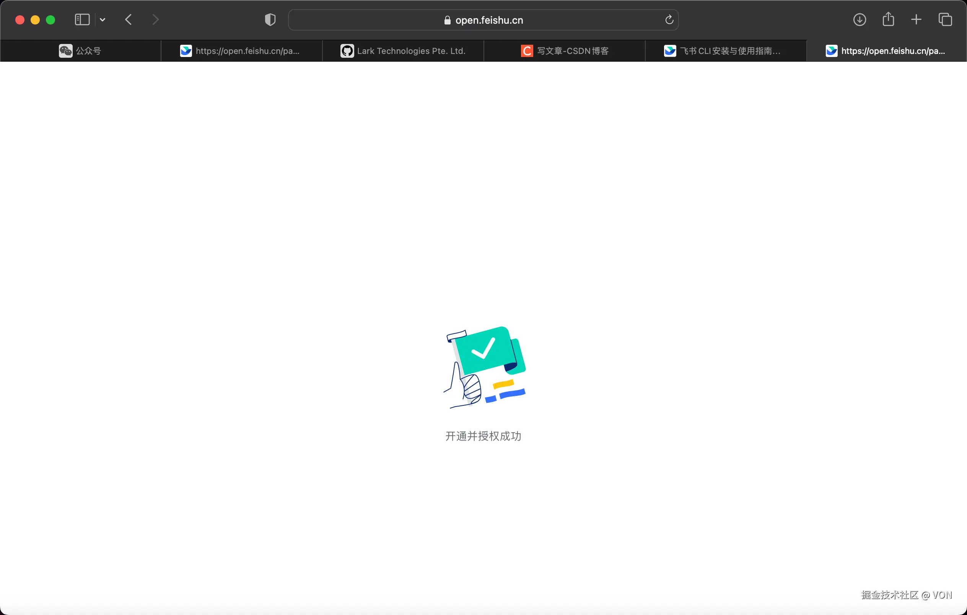Select the second open.feishu.cn tab
Viewport: 967px width, 615px height.
tap(887, 51)
